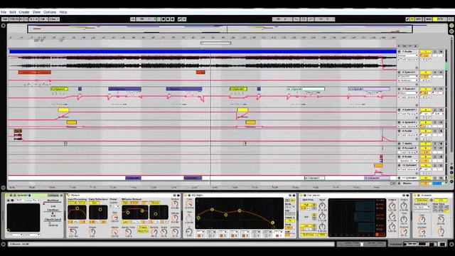Open track 10 Sylenth1's automation chooser dropdown
Image resolution: width=455 pixels, height=256 pixels.
click(409, 169)
